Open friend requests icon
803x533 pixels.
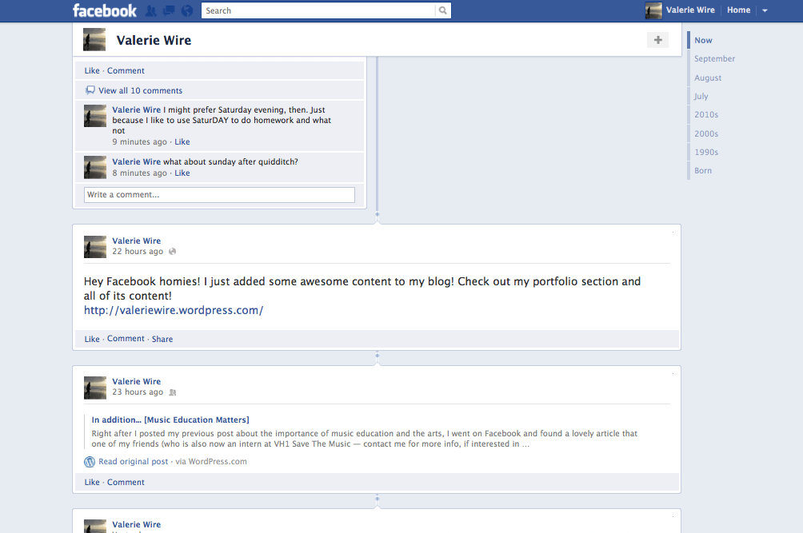coord(152,10)
